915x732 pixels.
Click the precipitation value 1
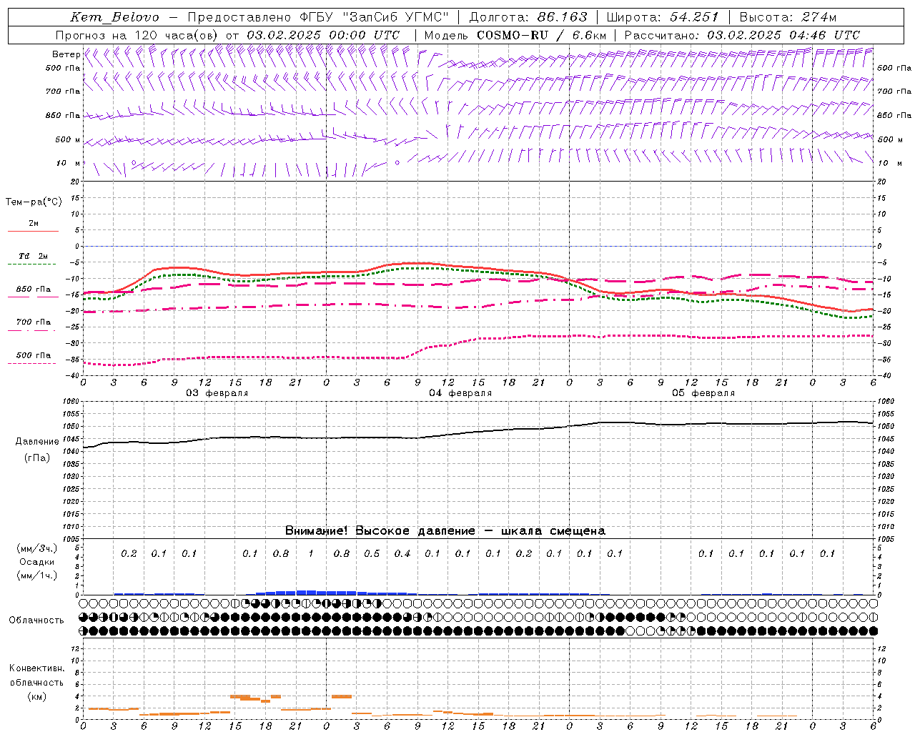(311, 553)
